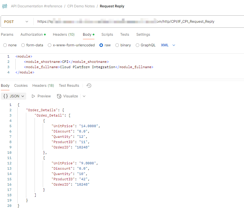Click the ProductID "42" value
This screenshot has height=208, width=244.
83,179
